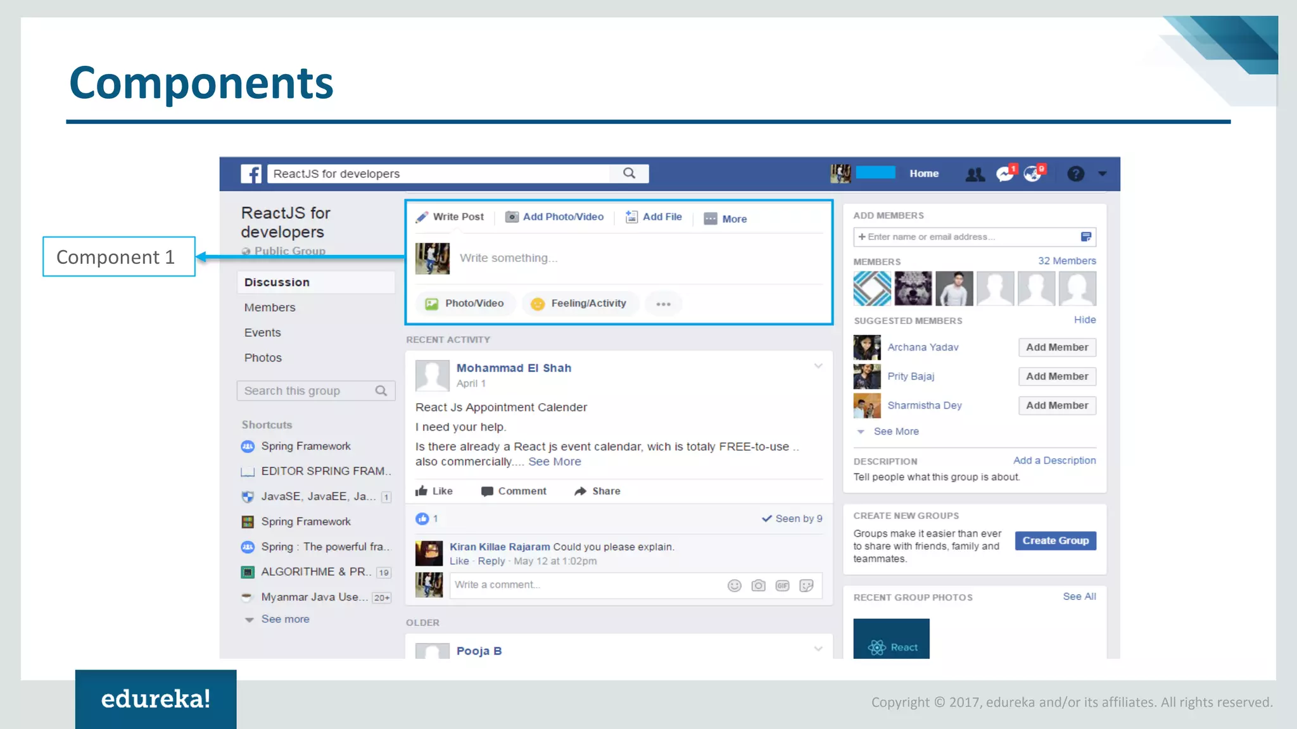The width and height of the screenshot is (1297, 729).
Task: Open Like link on Kiran's comment
Action: 459,561
